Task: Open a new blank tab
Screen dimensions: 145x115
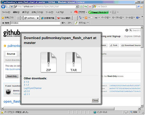Action: click(75, 18)
